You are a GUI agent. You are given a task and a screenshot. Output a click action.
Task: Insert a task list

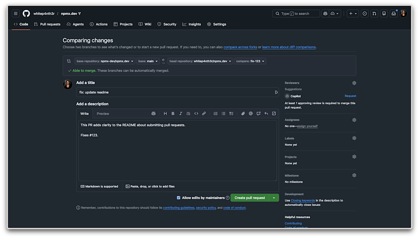(231, 113)
